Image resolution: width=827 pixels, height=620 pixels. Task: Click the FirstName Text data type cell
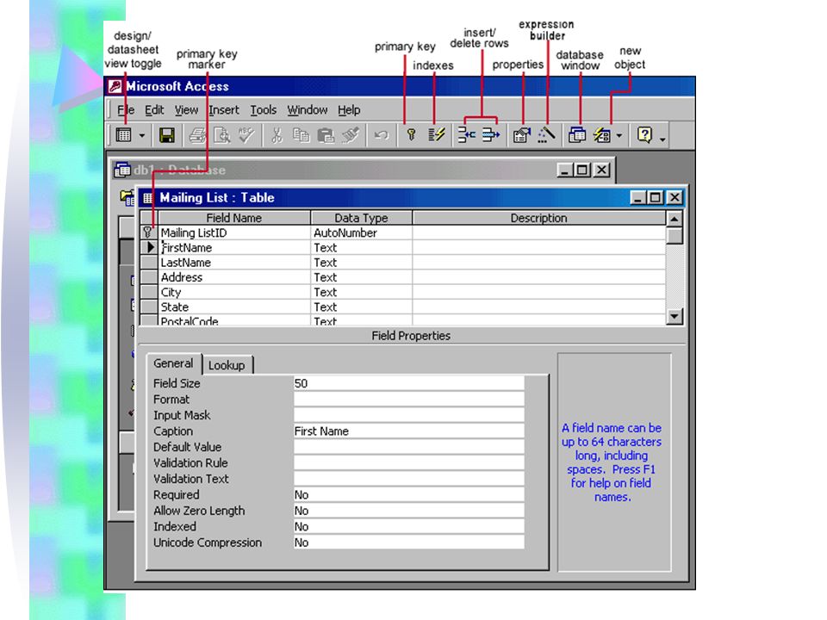pos(361,248)
